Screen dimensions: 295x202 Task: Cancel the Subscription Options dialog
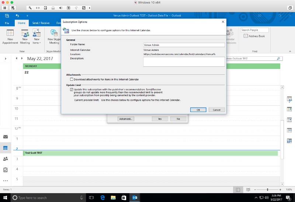(216, 110)
